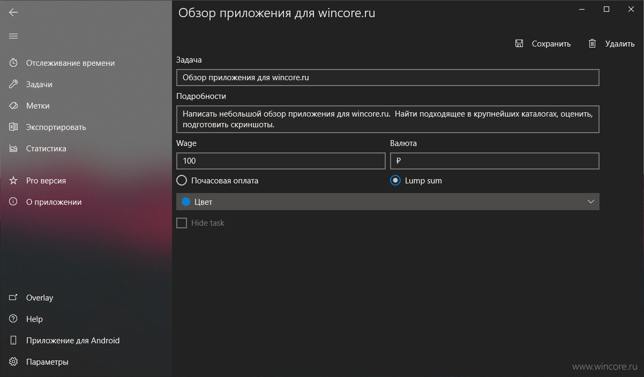Close the application window

tap(631, 9)
